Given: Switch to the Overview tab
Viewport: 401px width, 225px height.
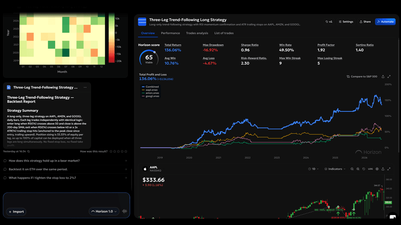Looking at the screenshot, I should (x=148, y=33).
